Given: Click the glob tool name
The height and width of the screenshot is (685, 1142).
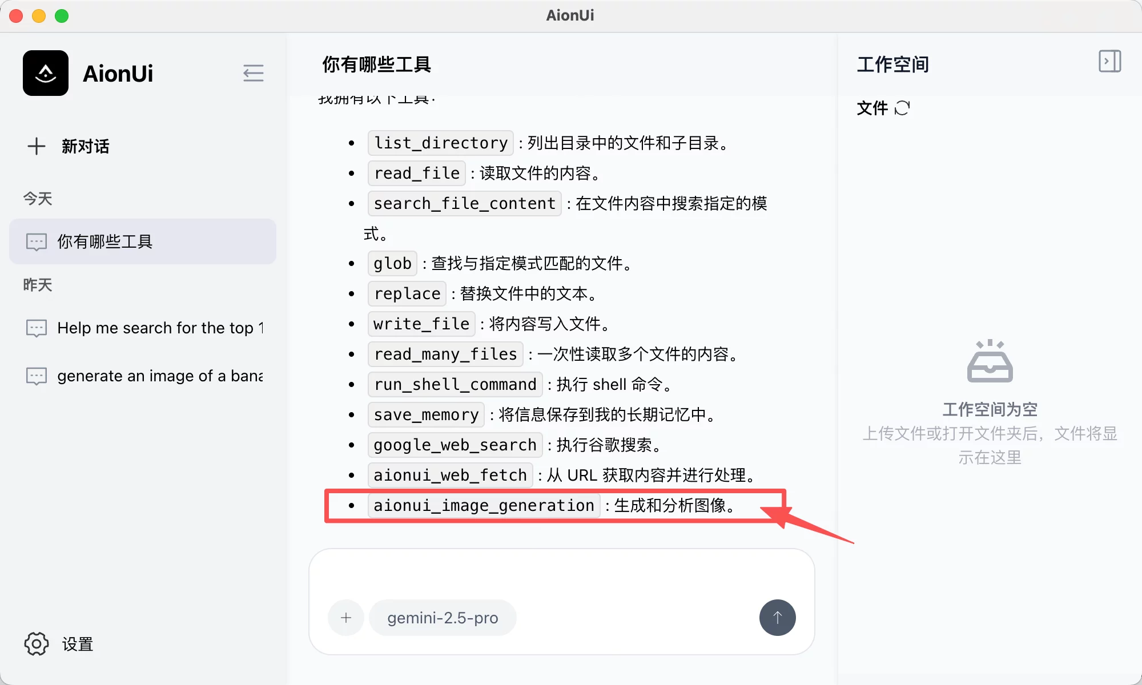Looking at the screenshot, I should [393, 263].
